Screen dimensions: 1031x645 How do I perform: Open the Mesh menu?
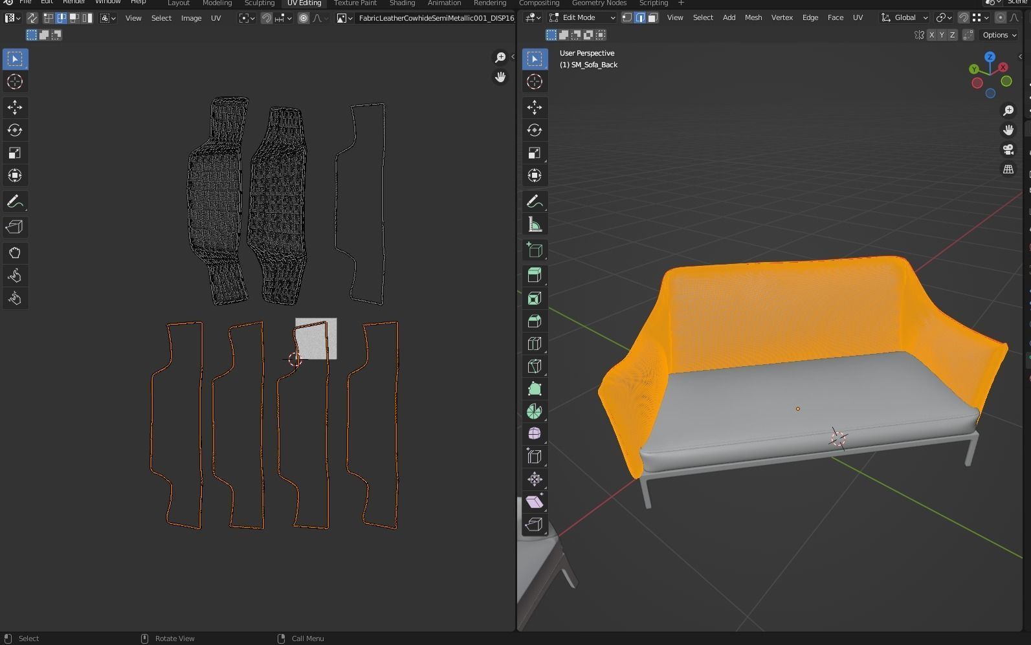pos(753,17)
